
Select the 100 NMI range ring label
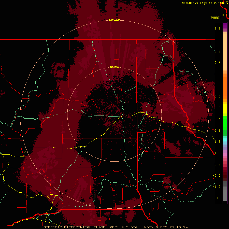[114, 20]
